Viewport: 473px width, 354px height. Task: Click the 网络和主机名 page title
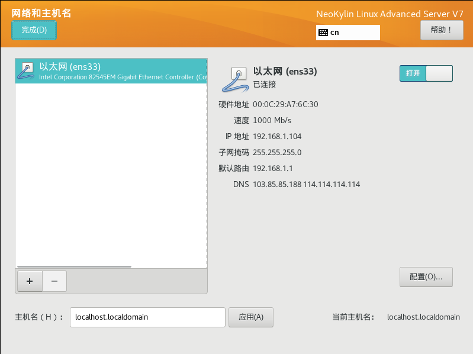pos(41,13)
